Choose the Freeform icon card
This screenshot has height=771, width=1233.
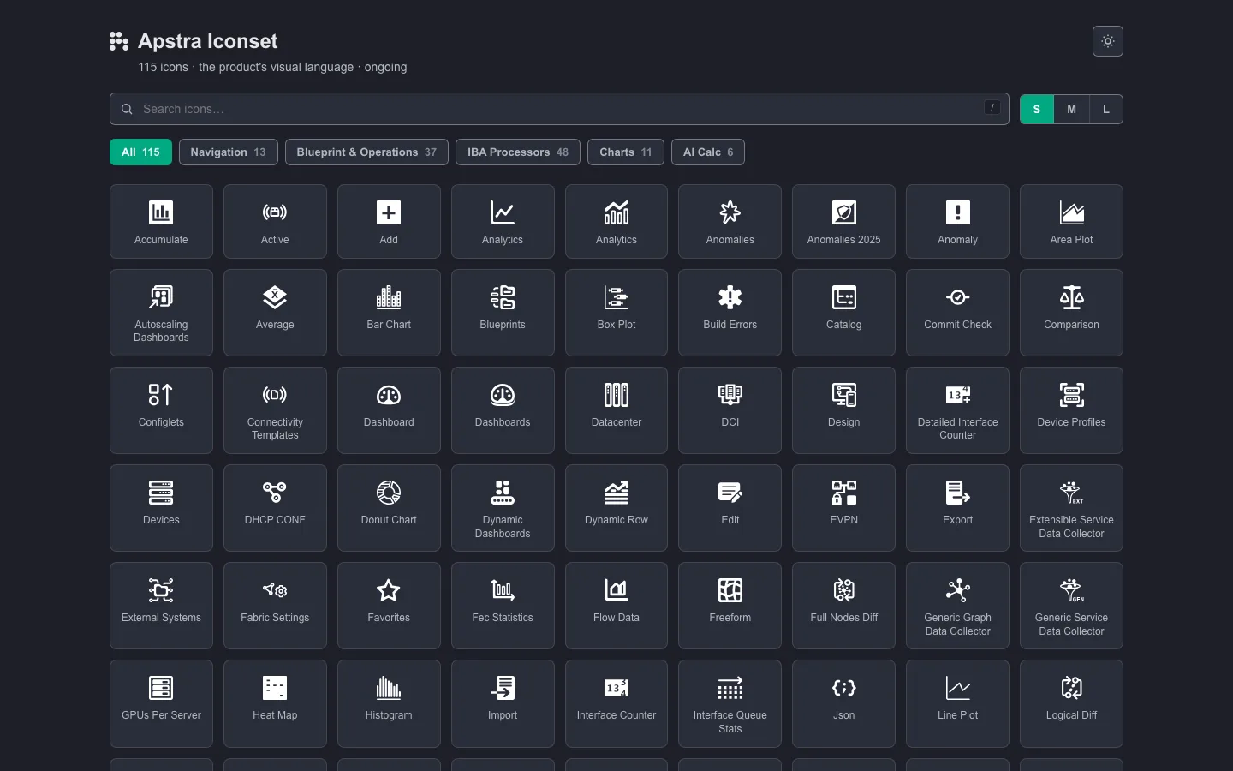pos(730,606)
